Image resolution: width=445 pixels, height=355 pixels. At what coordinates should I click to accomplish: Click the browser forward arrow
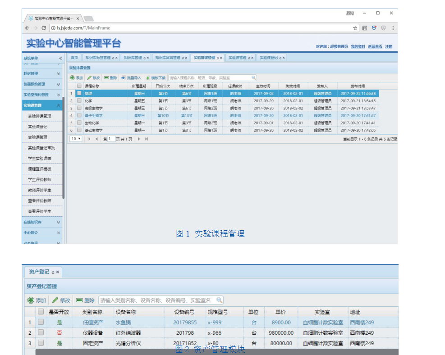coord(36,28)
